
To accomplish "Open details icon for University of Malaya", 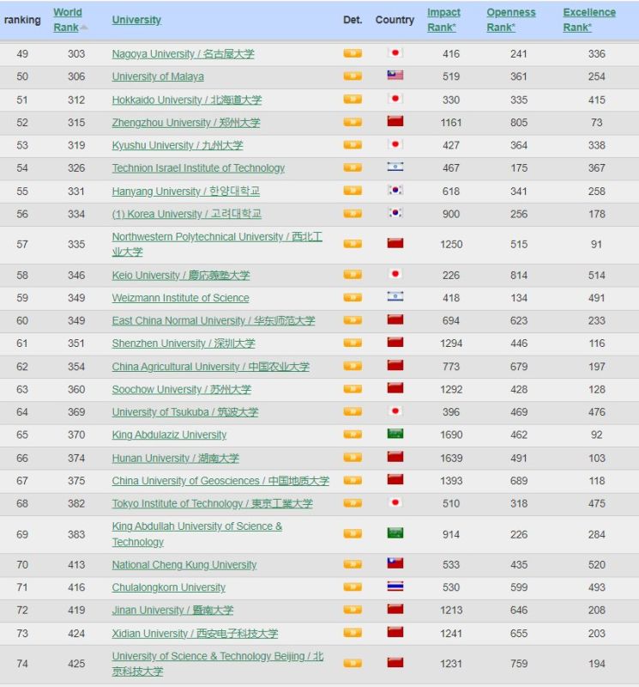I will click(353, 76).
